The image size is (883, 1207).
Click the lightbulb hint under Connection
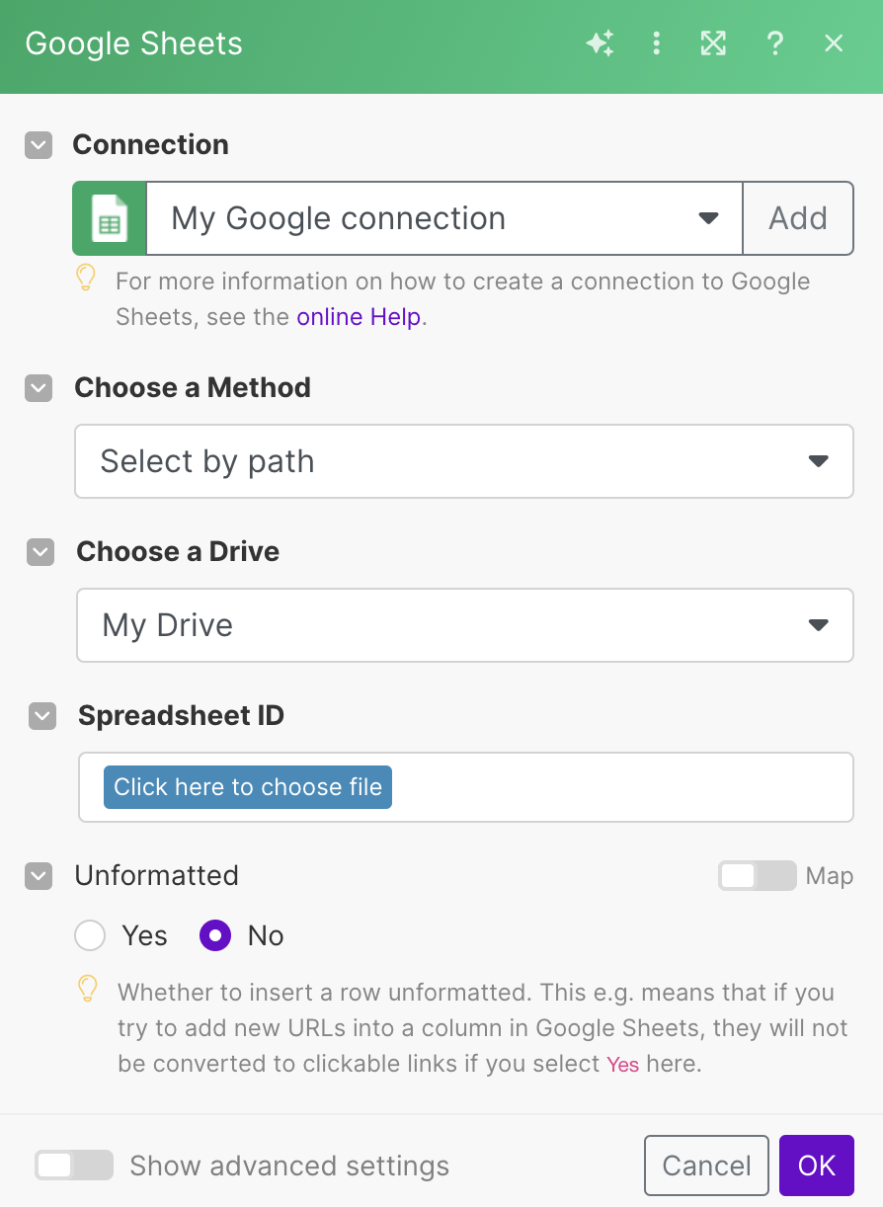tap(86, 278)
